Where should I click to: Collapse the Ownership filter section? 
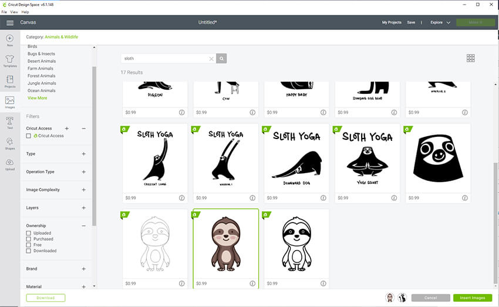click(84, 226)
